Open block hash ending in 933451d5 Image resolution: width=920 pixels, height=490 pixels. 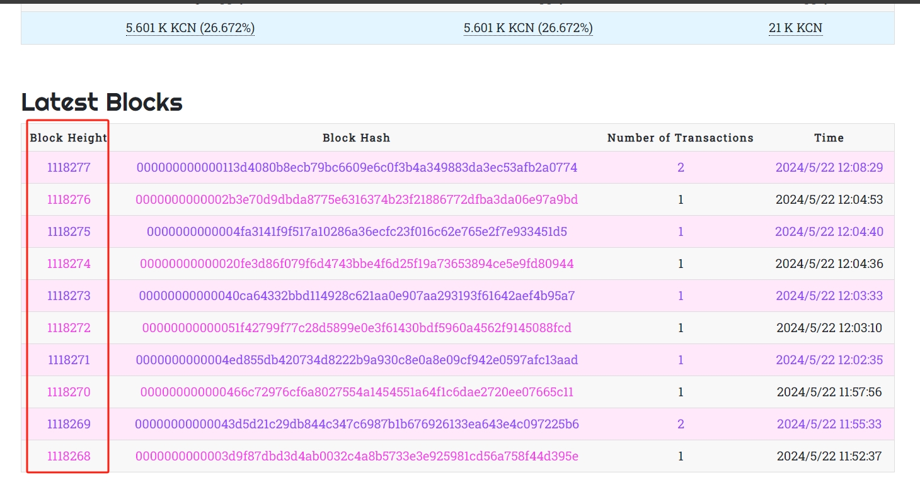357,232
